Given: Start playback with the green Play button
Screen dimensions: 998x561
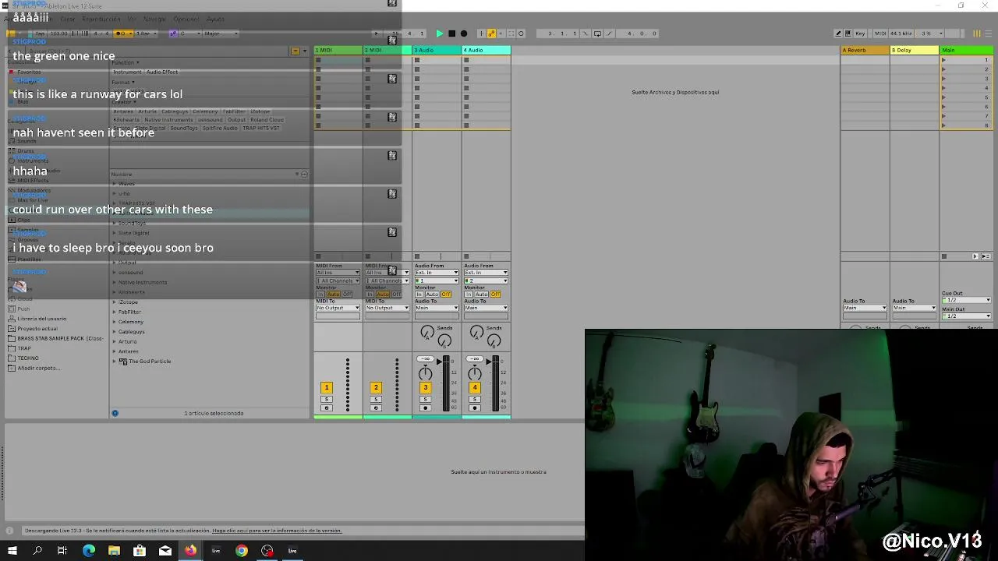Looking at the screenshot, I should pos(440,34).
